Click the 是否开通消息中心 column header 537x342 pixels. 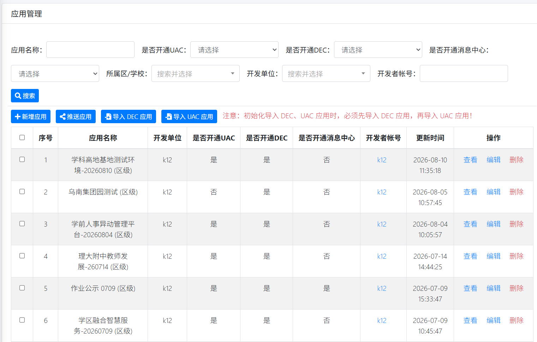point(327,138)
